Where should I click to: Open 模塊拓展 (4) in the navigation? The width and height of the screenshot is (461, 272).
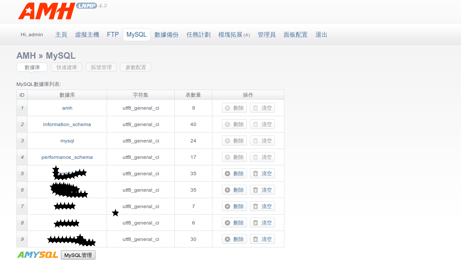click(x=234, y=35)
